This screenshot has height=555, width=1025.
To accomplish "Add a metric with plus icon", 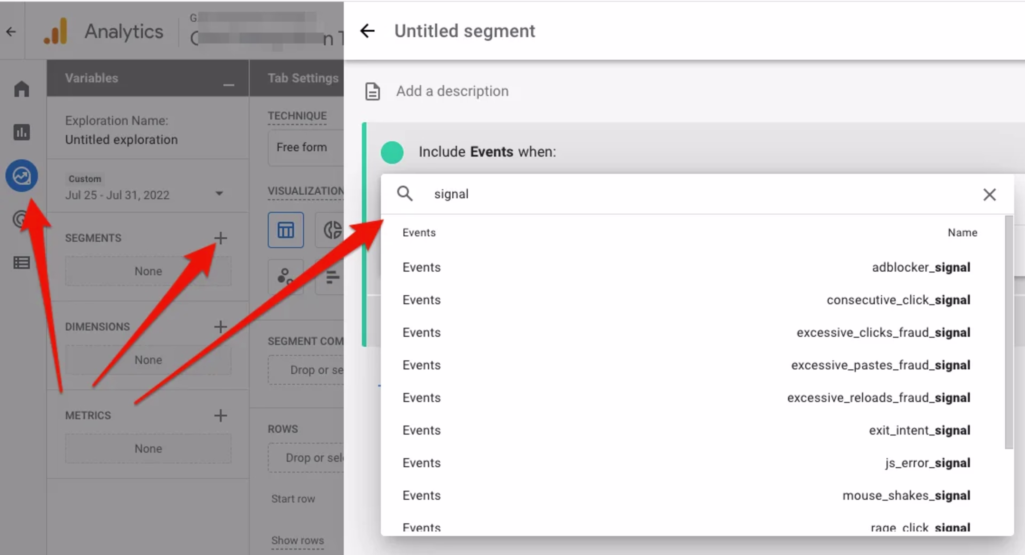I will tap(220, 415).
